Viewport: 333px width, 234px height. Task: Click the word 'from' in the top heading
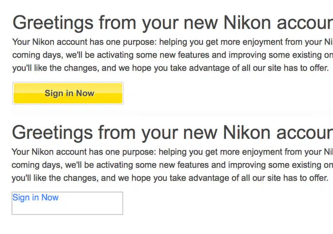tap(118, 22)
